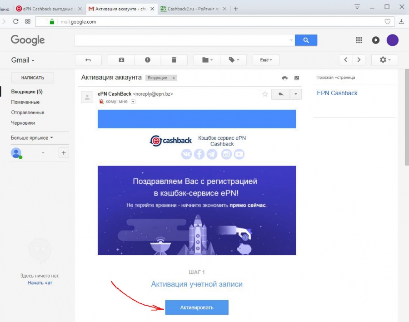Open email in a new window
Image resolution: width=409 pixels, height=322 pixels.
coord(297,78)
